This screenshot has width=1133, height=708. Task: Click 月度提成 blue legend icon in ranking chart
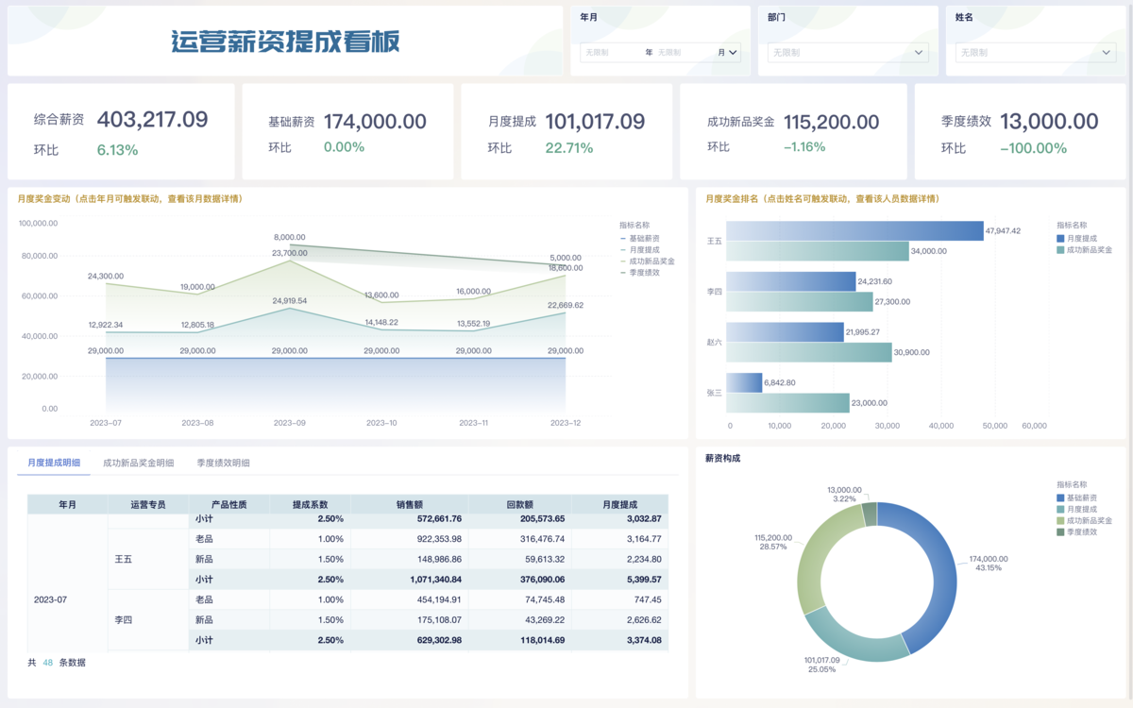click(x=1061, y=239)
